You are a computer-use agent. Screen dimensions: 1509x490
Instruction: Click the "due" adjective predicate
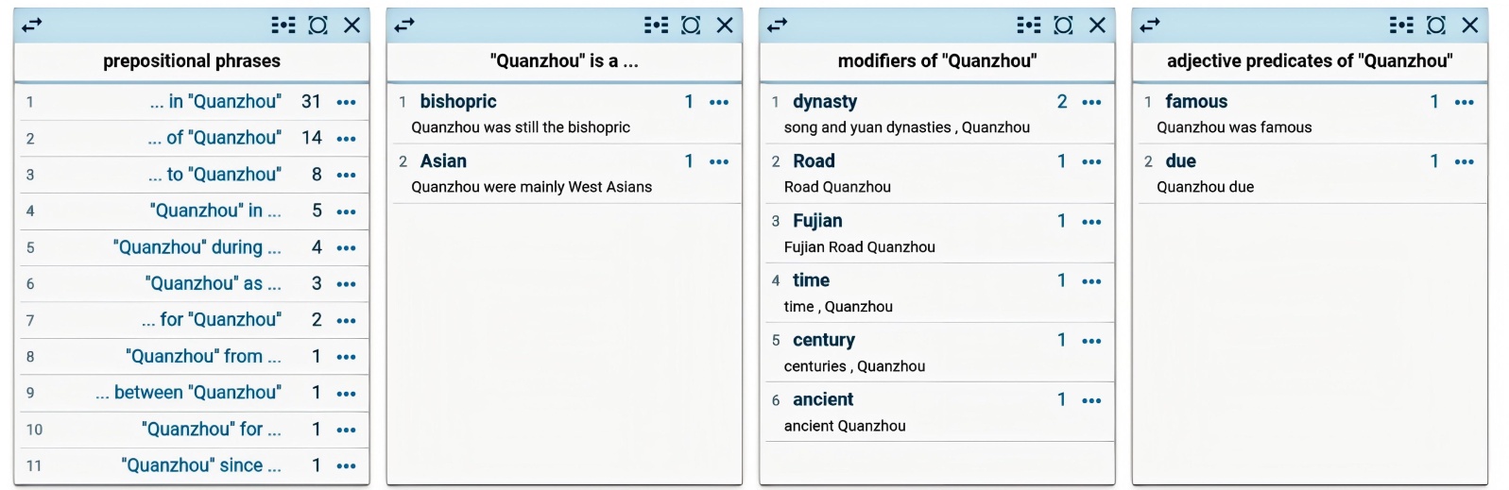(x=1180, y=161)
